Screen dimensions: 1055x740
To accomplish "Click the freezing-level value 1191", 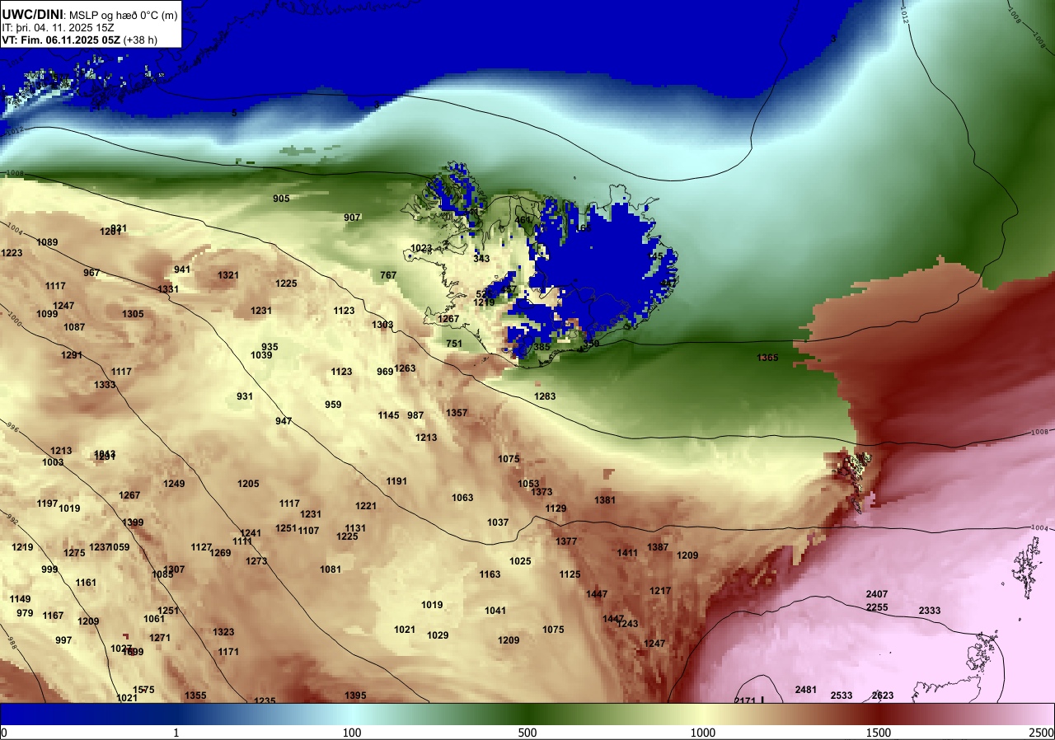I will (396, 481).
